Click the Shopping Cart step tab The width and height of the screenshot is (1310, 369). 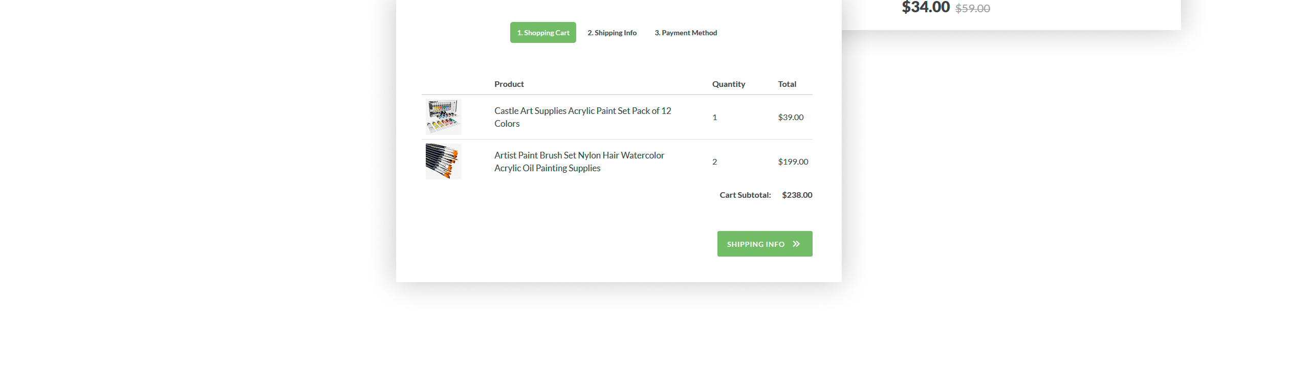(543, 33)
